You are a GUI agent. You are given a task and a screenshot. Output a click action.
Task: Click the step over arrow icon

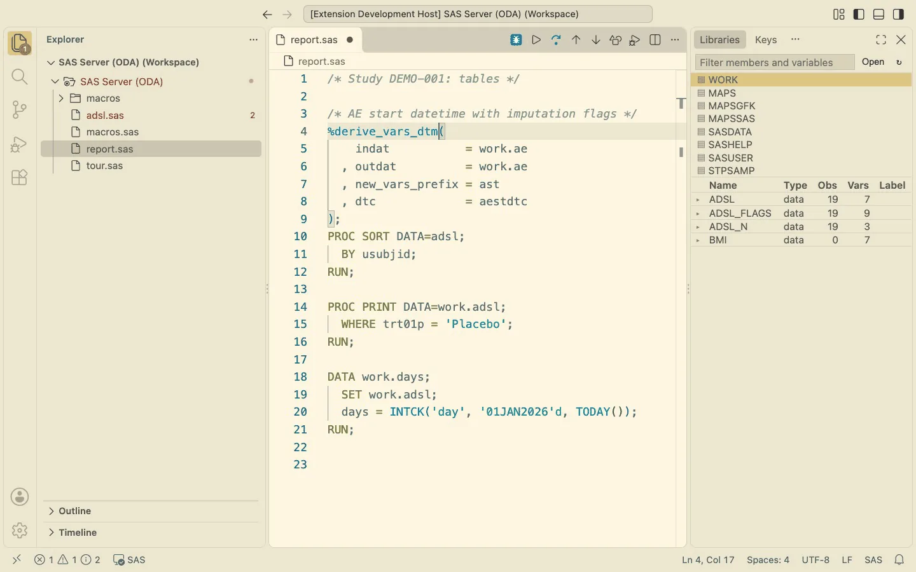tap(556, 40)
